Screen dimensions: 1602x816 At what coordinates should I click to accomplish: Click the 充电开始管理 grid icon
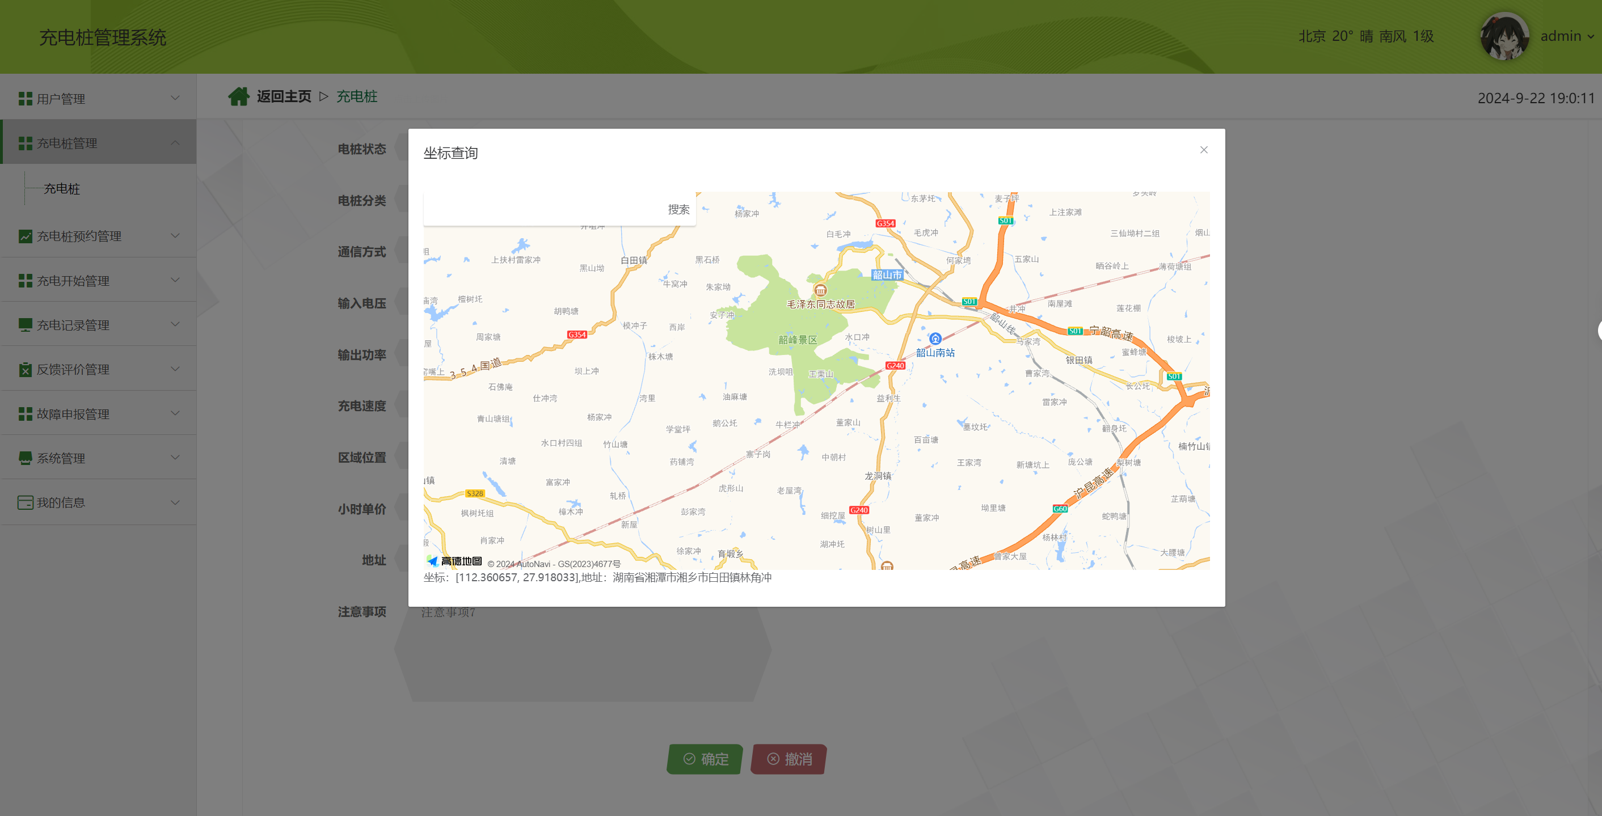[26, 281]
